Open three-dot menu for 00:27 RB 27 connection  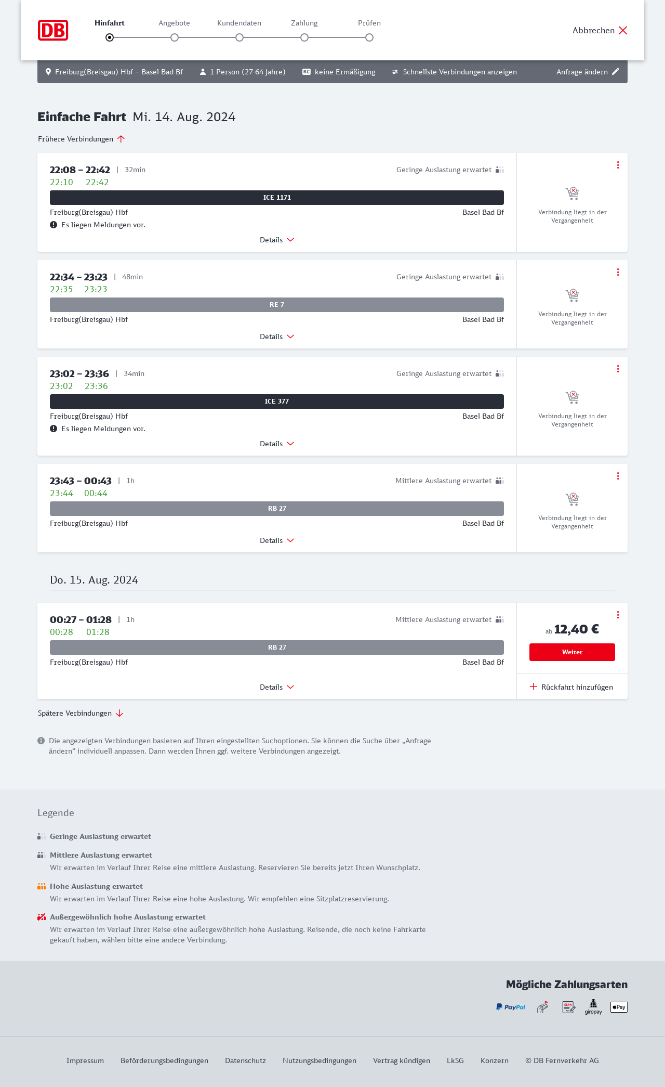point(618,615)
